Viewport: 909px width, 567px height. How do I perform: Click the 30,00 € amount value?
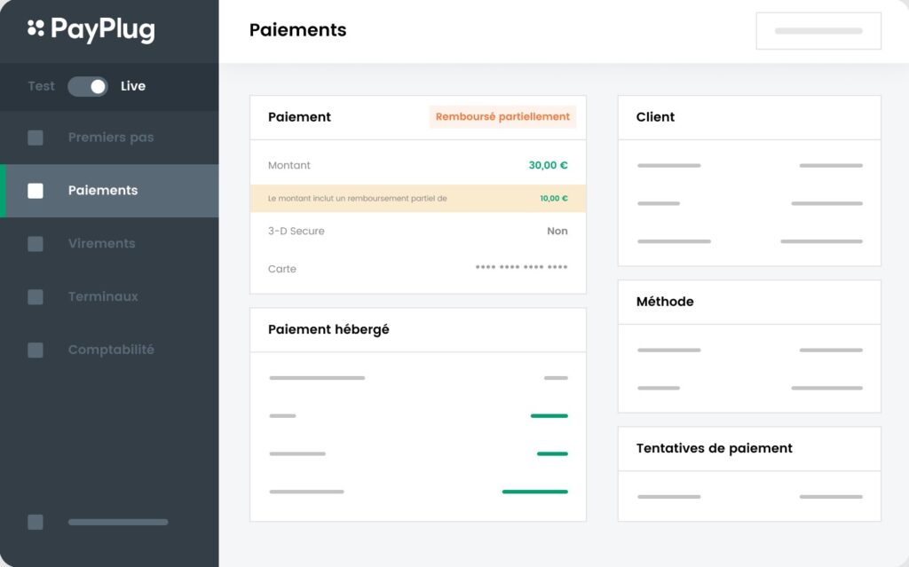(548, 165)
